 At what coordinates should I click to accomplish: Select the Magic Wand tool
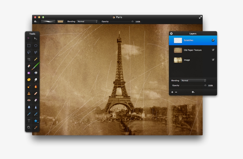[29, 39]
